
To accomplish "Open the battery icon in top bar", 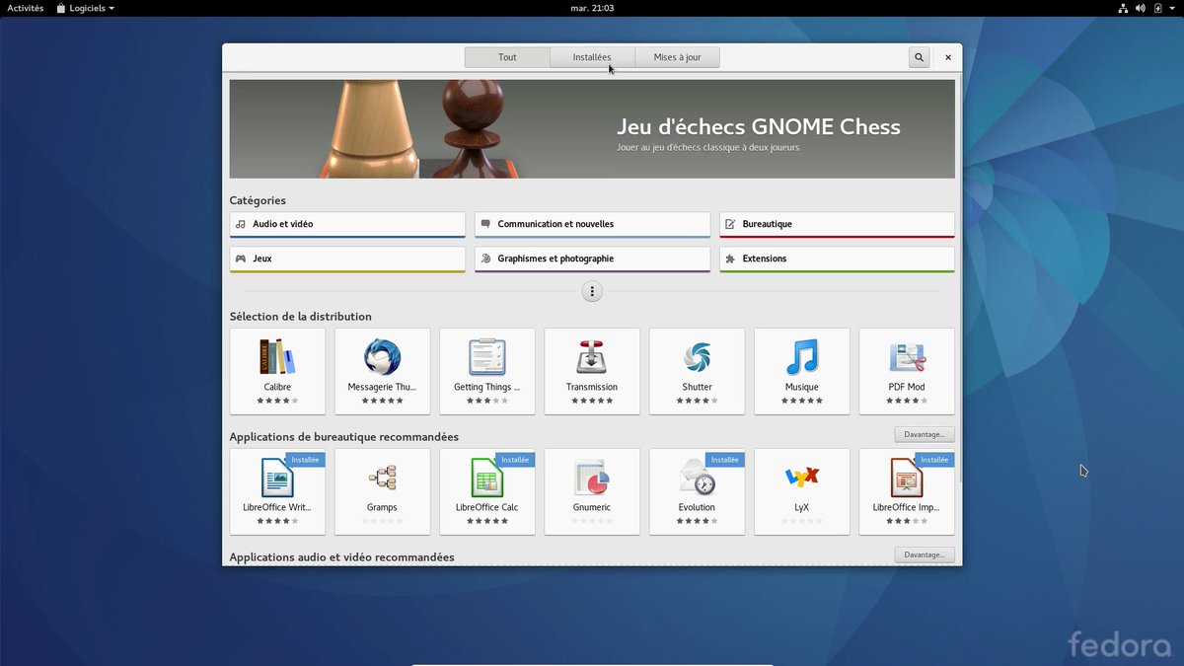I will (1158, 8).
